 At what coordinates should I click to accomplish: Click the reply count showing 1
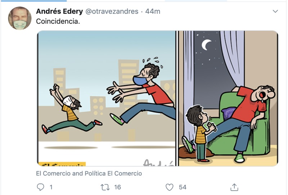[51, 187]
